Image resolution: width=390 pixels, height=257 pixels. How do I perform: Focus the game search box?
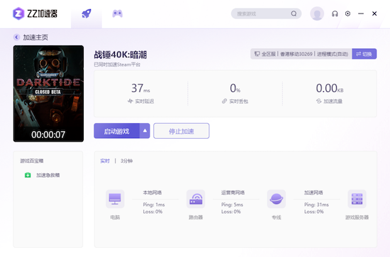(x=266, y=13)
